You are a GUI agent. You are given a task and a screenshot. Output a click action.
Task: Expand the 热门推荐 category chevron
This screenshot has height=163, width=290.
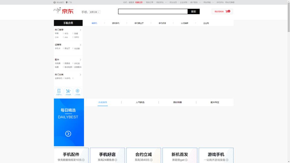click(80, 30)
